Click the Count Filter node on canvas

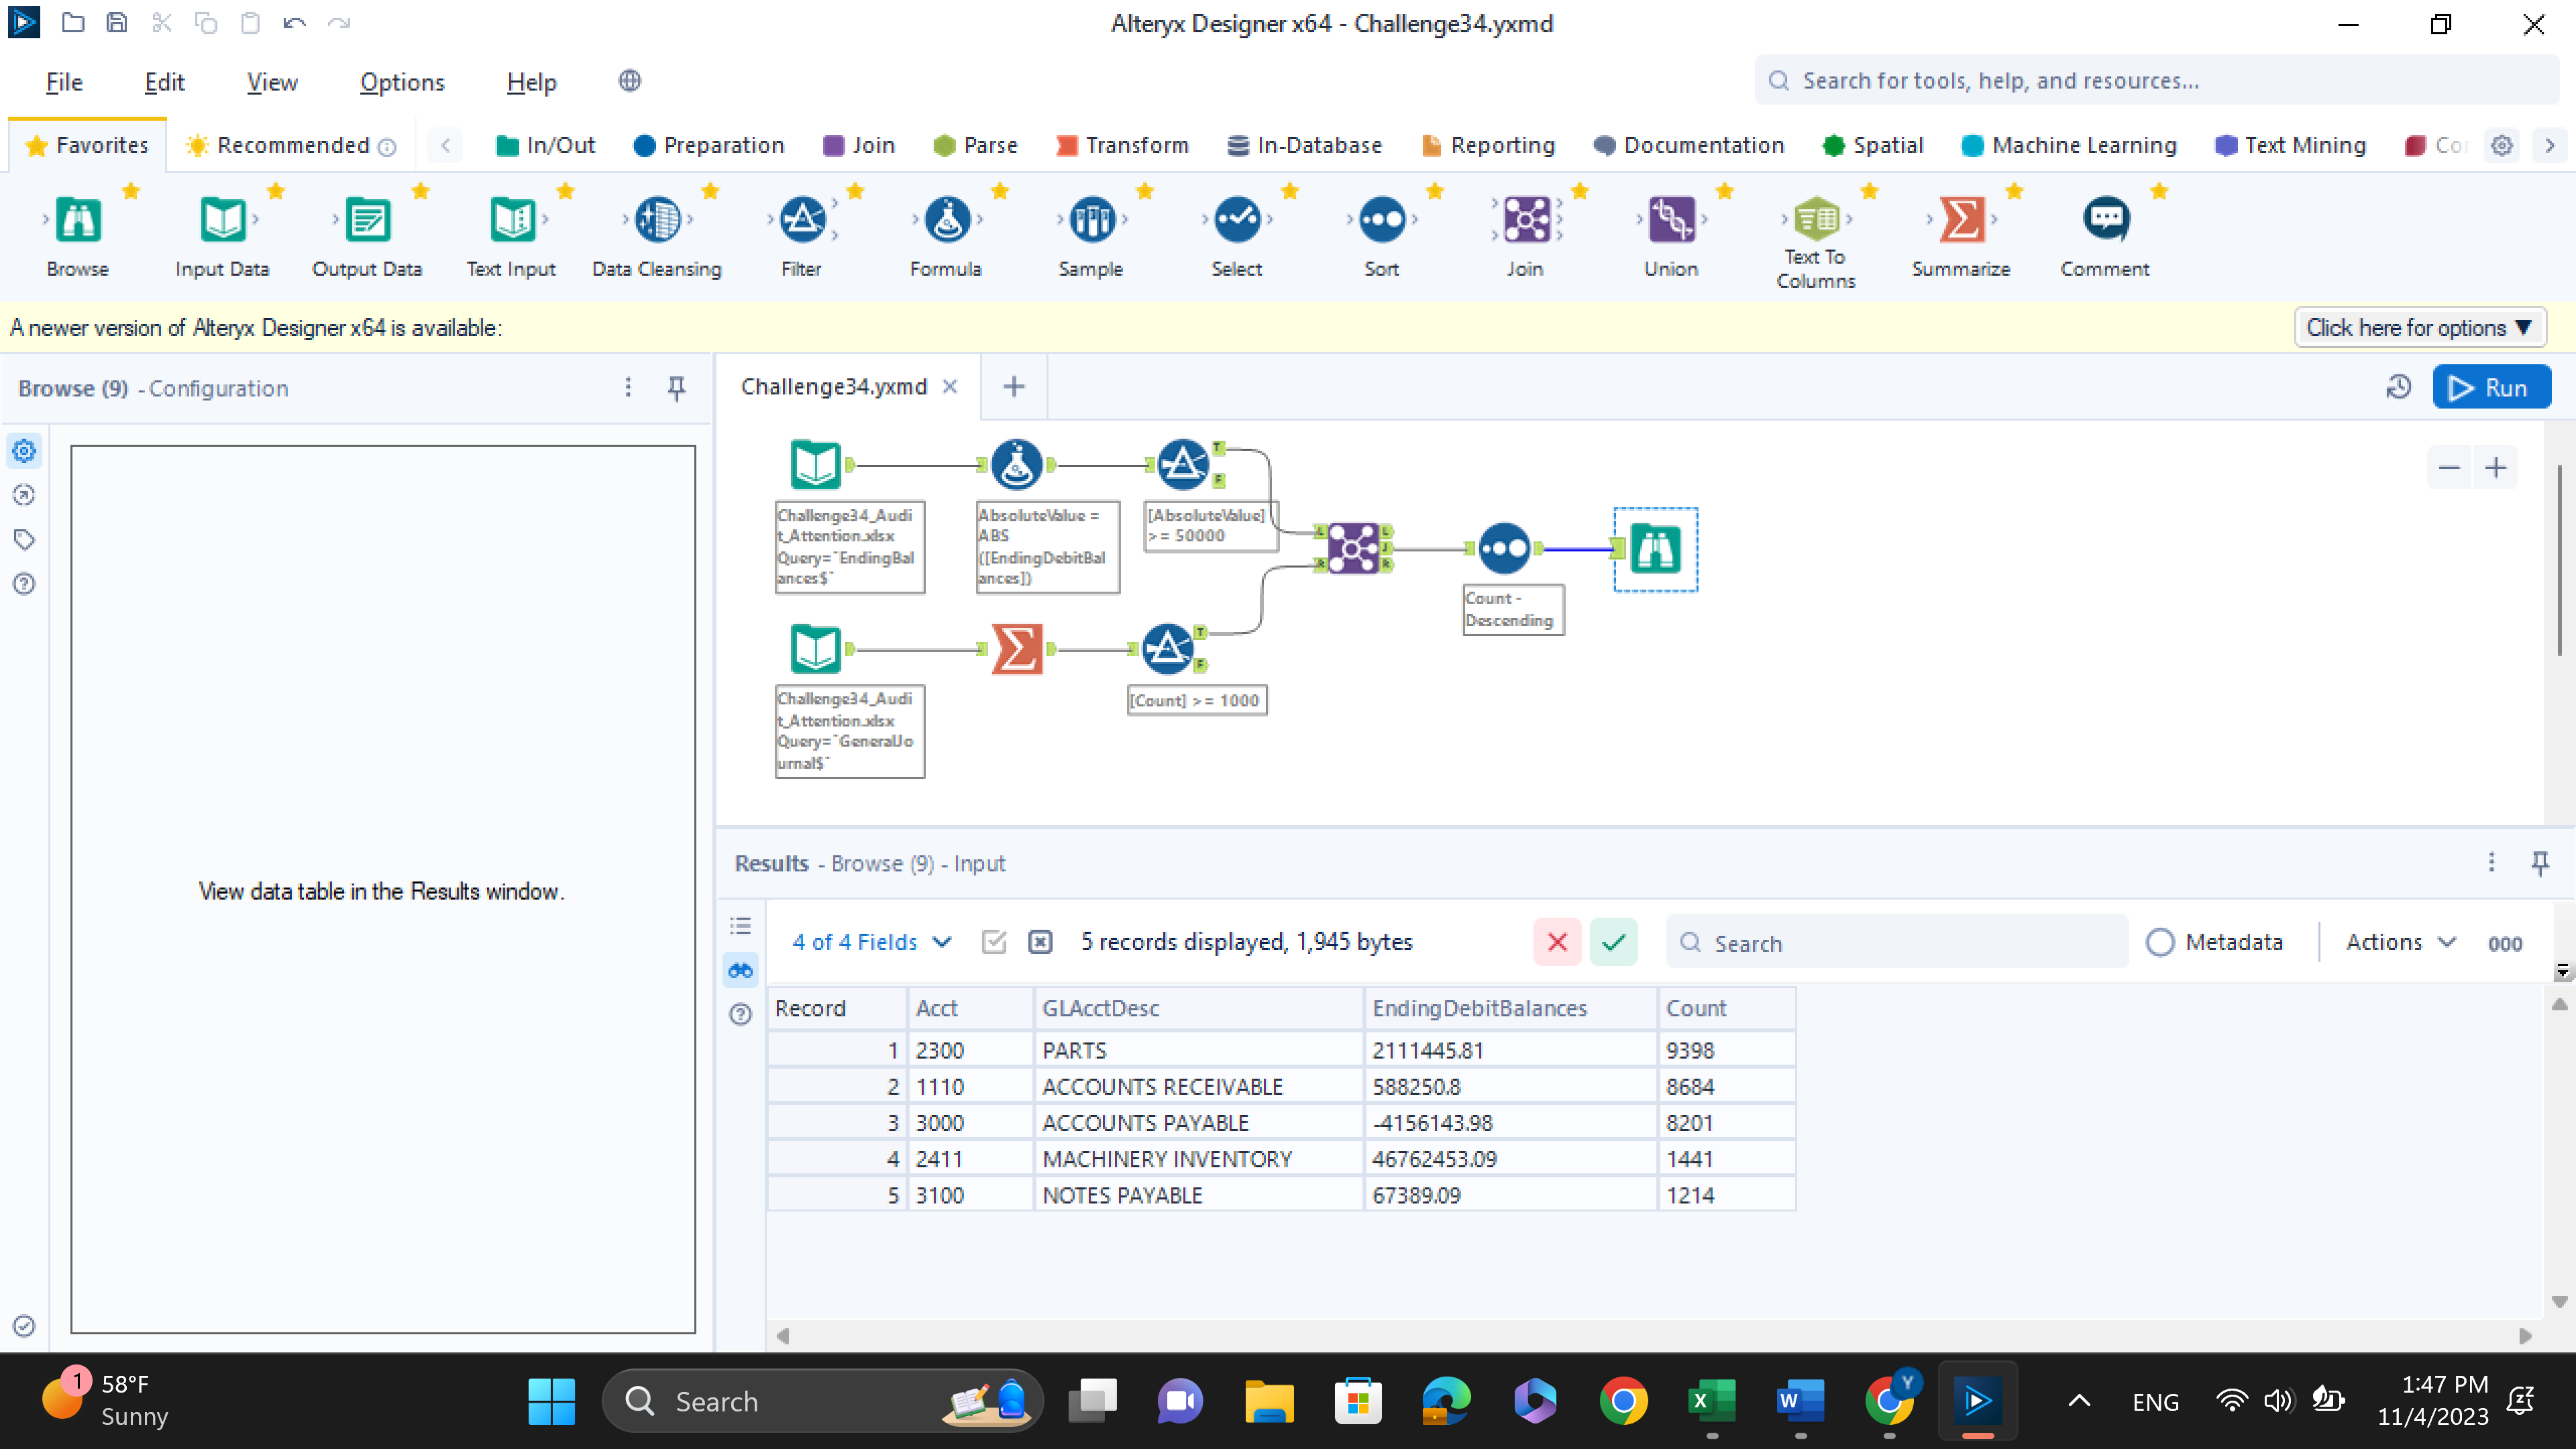click(1167, 649)
